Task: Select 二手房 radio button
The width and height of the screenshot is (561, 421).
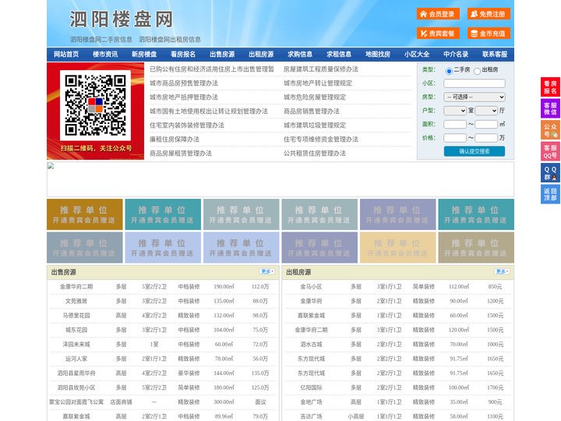Action: click(x=449, y=71)
